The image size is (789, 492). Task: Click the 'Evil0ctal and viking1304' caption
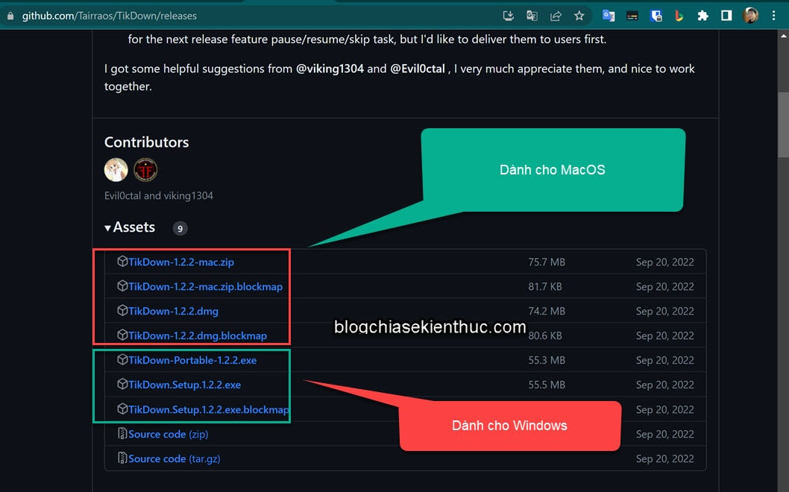[x=159, y=196]
